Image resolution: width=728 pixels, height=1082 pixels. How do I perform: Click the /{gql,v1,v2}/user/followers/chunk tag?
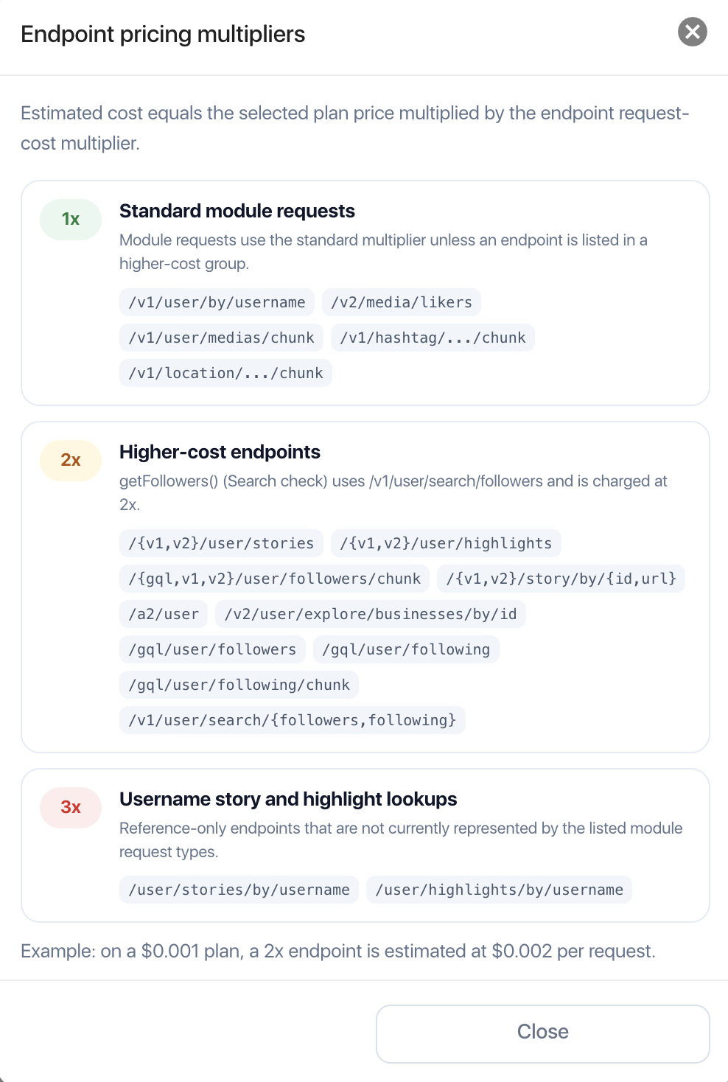click(x=274, y=579)
